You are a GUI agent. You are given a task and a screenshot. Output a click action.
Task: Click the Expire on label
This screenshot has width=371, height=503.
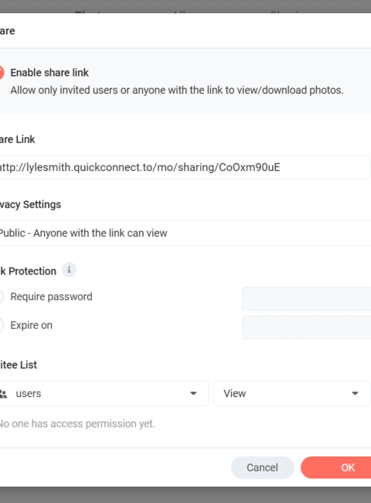32,325
